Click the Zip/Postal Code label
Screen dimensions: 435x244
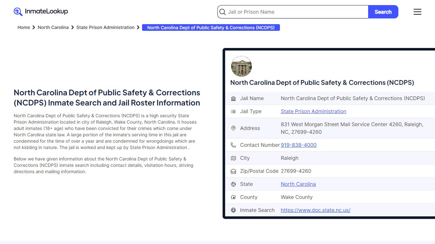[259, 171]
